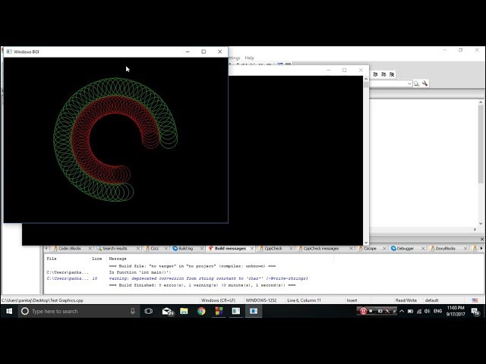The width and height of the screenshot is (486, 364).
Task: Expand the search text dropdown
Action: pyautogui.click(x=409, y=83)
